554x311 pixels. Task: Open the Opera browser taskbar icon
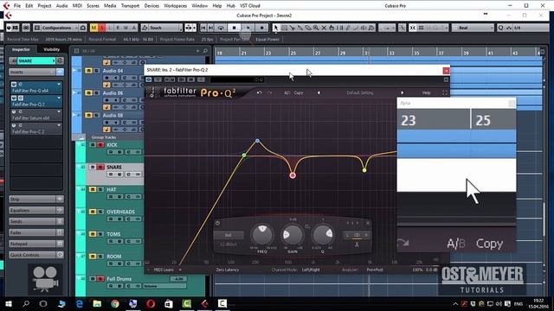click(151, 303)
